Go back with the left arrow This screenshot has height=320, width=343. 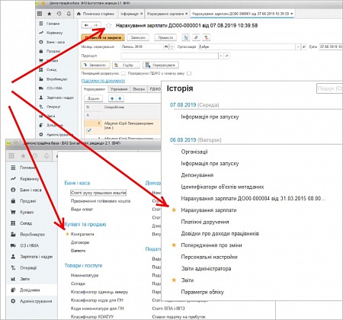point(86,25)
